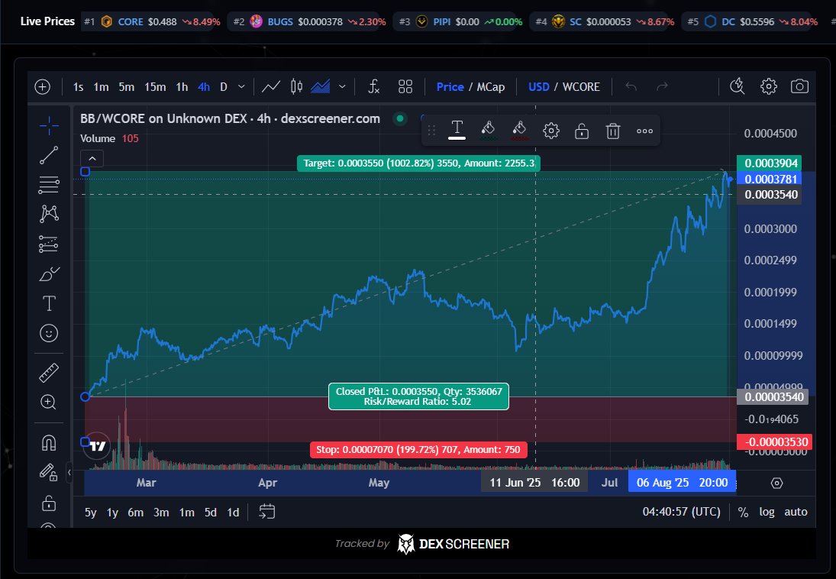Toggle auto scale mode
Screen dimensions: 836x579
(796, 512)
